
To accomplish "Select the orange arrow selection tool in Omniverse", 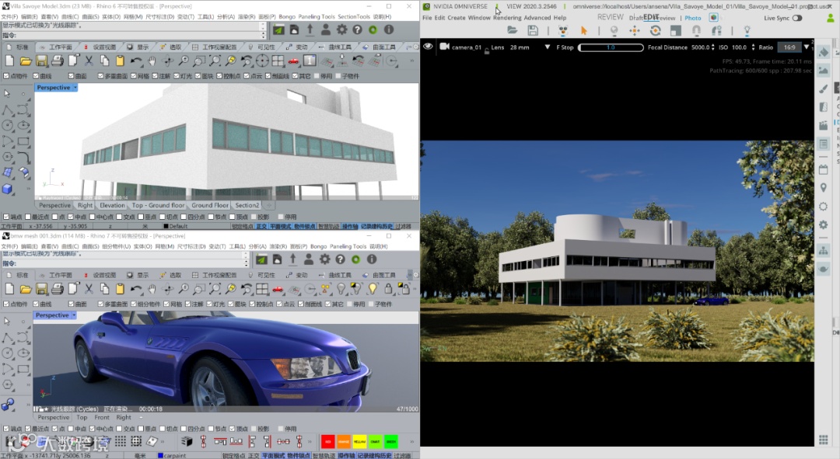I will 584,30.
